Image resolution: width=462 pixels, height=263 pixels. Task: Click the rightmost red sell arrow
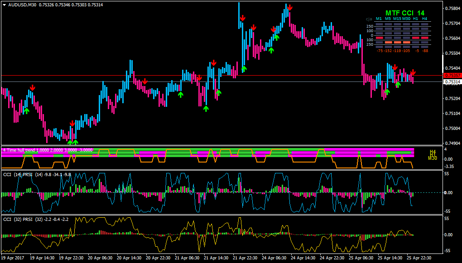click(413, 72)
